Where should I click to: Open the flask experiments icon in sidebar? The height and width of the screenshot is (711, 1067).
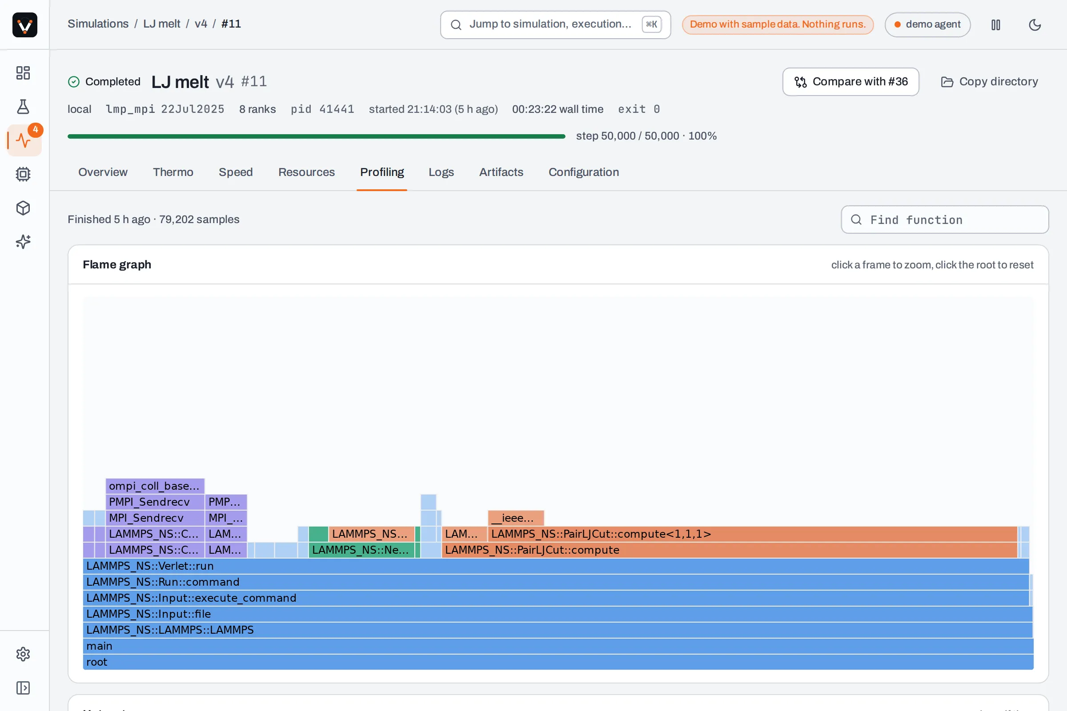tap(23, 107)
